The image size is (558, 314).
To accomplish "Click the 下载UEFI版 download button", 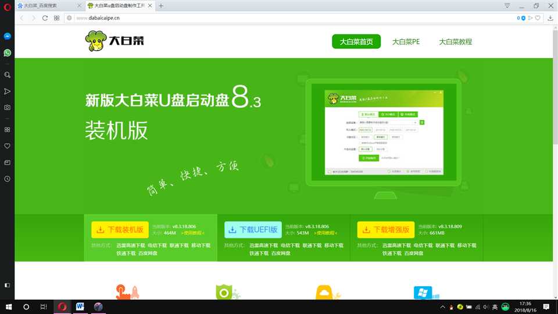I will click(253, 230).
